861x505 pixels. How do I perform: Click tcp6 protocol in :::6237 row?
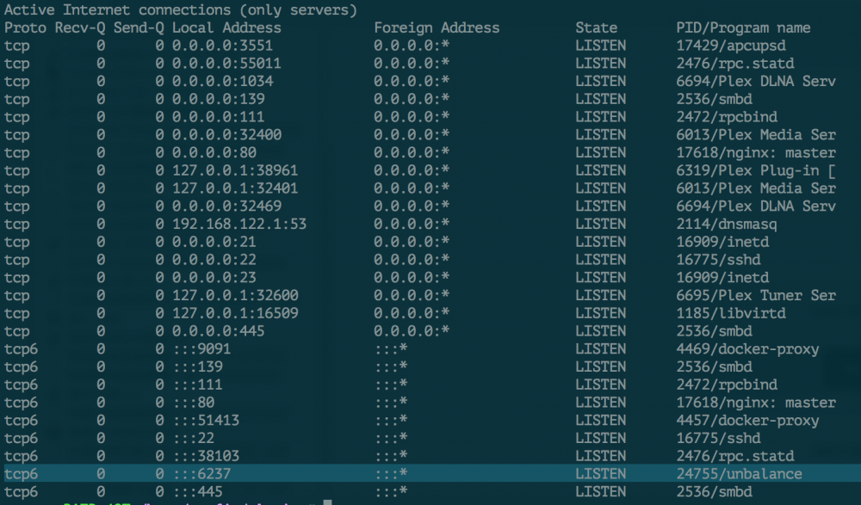(21, 474)
